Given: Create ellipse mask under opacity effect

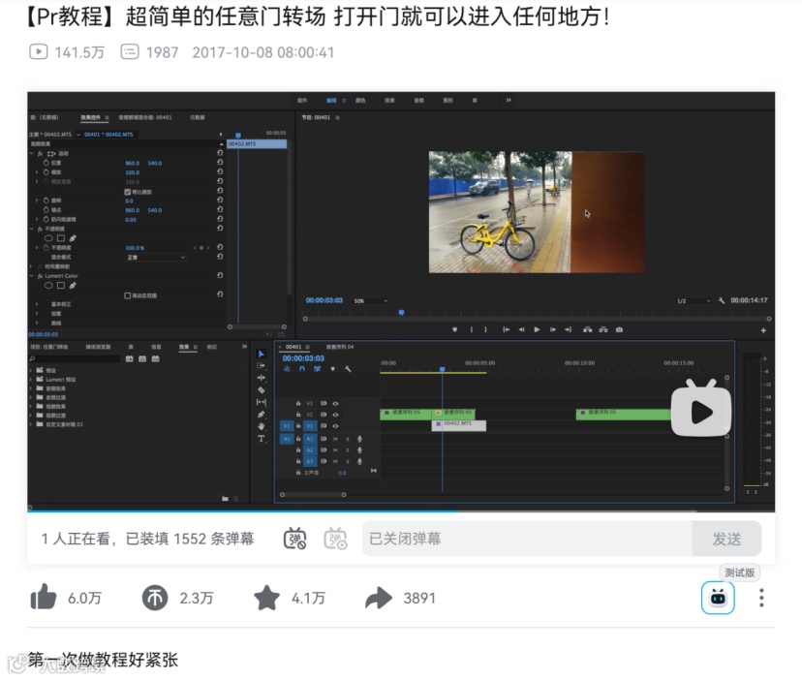Looking at the screenshot, I should (48, 238).
